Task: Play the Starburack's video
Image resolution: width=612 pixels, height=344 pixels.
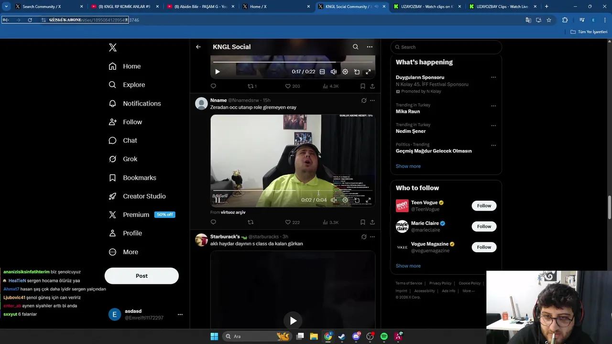Action: [293, 321]
